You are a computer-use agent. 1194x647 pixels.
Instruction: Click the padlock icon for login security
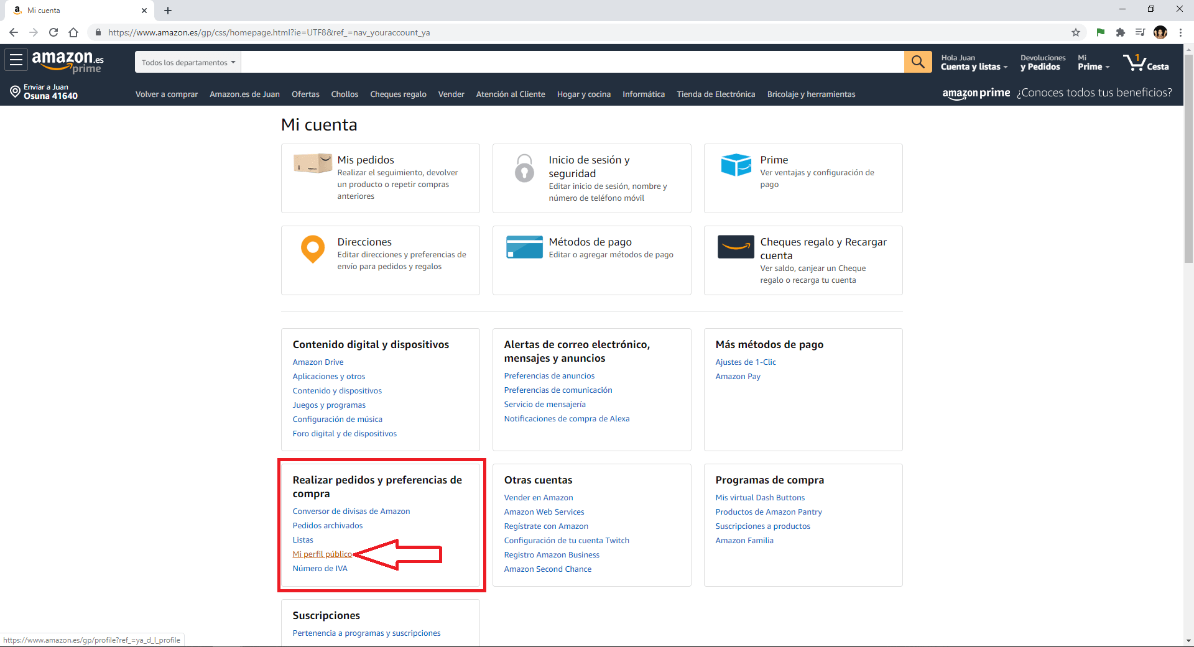(x=524, y=168)
